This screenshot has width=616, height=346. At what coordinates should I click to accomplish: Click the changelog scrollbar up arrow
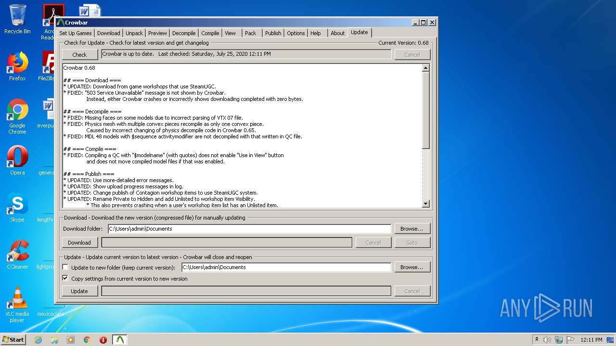(425, 68)
